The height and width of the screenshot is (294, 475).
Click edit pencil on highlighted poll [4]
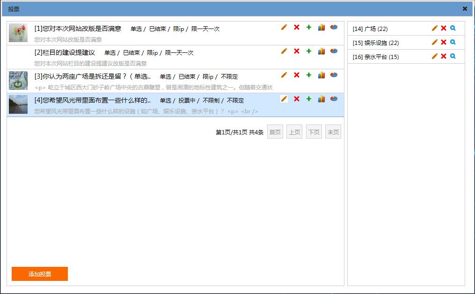284,99
